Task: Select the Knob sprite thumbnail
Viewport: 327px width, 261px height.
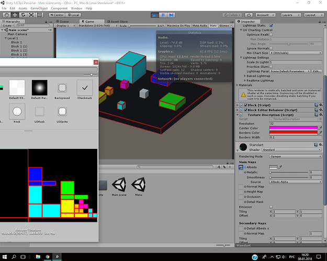Action: click(17, 112)
